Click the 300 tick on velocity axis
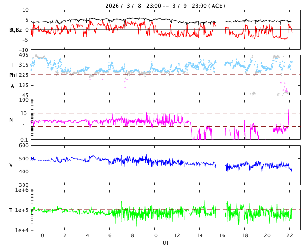This screenshot has height=246, width=307. point(24,185)
